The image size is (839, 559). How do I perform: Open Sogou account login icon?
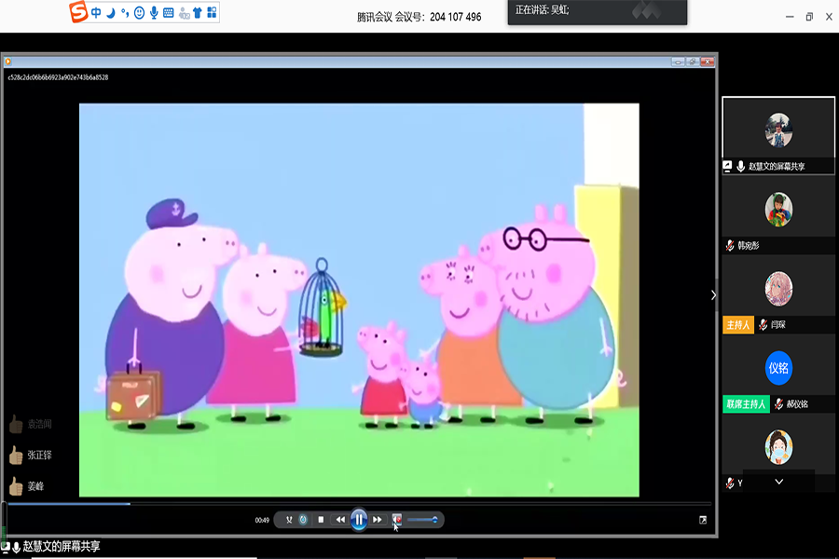coord(184,13)
